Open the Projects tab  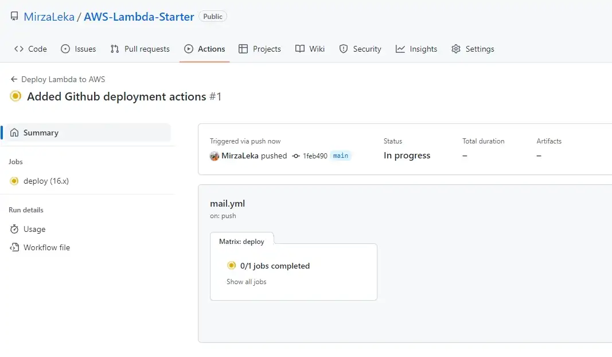260,49
